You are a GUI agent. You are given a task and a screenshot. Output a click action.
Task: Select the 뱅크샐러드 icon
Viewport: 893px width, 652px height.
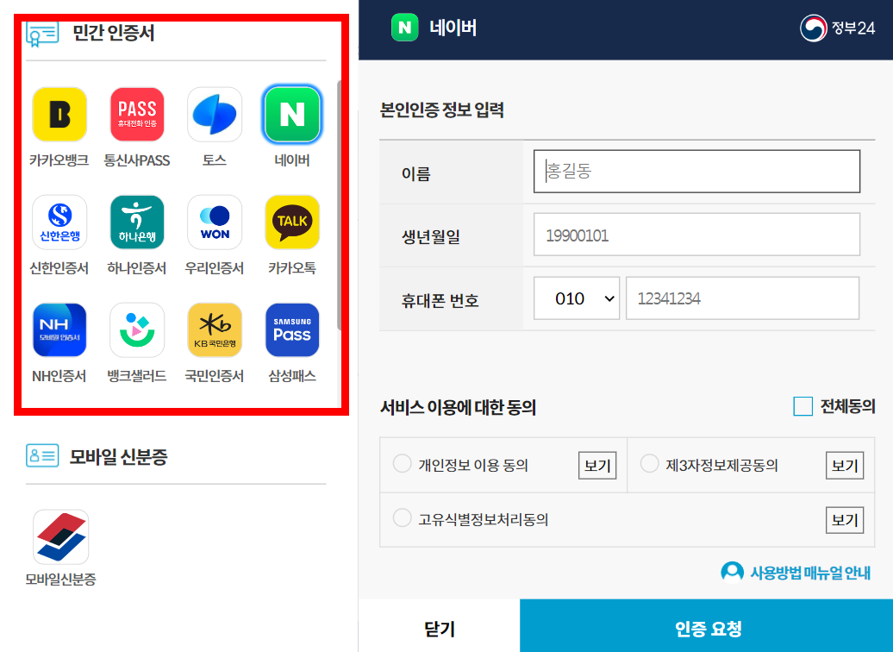[136, 329]
